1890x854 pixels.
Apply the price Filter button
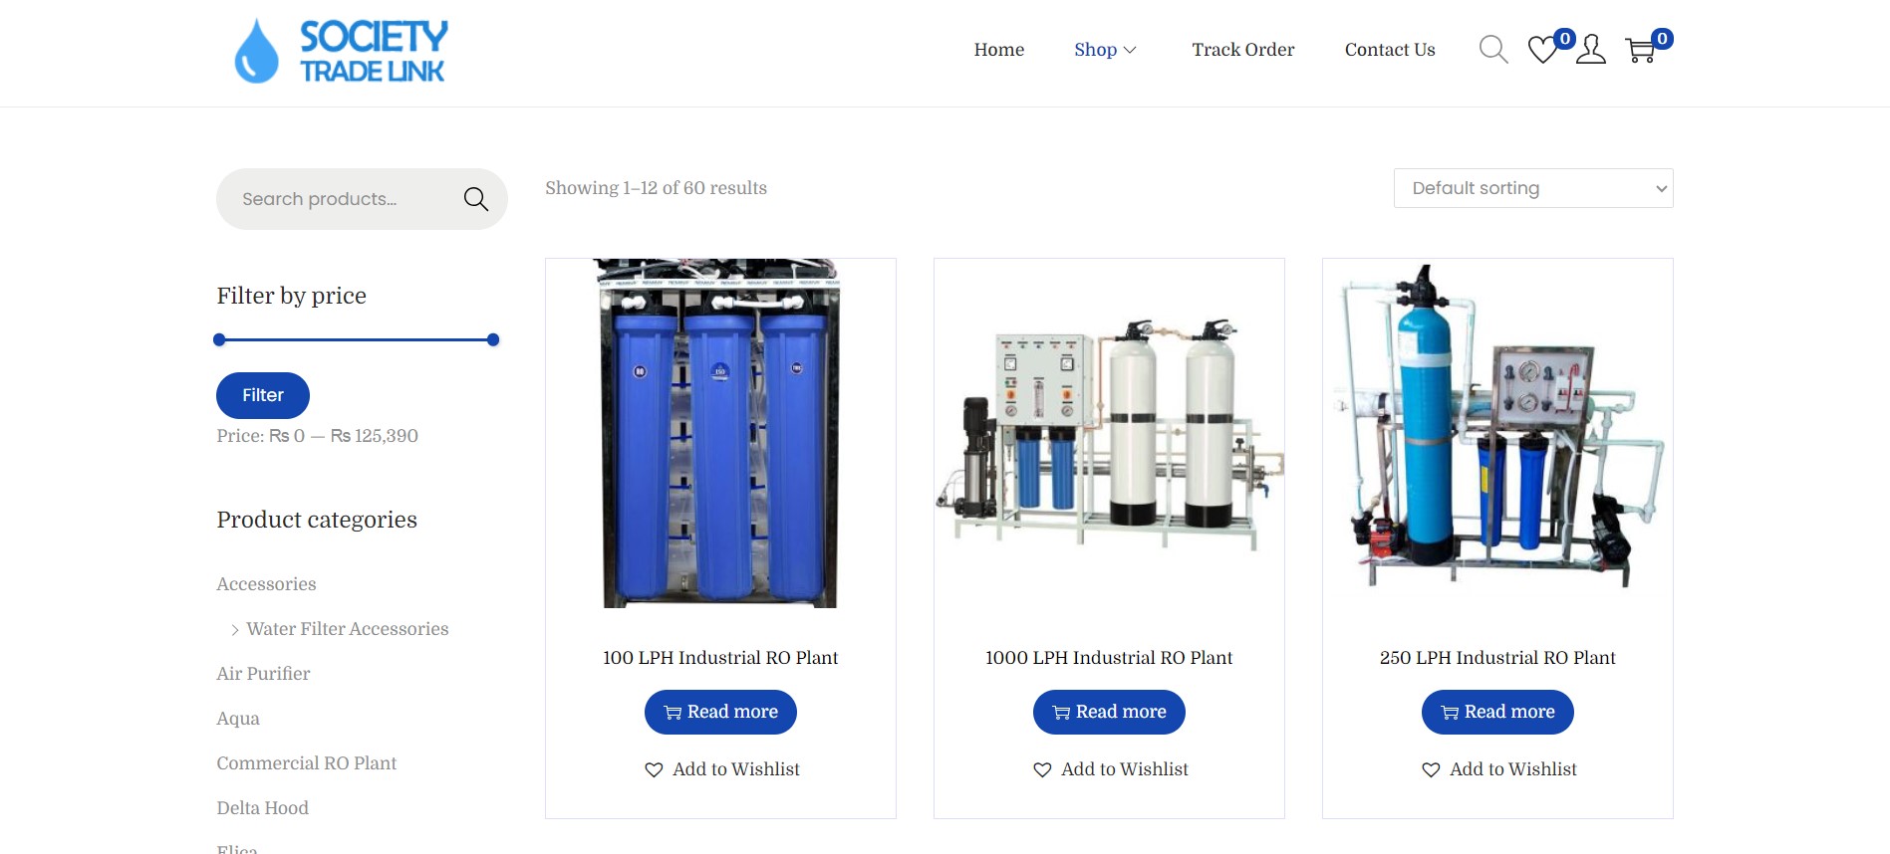(x=263, y=395)
